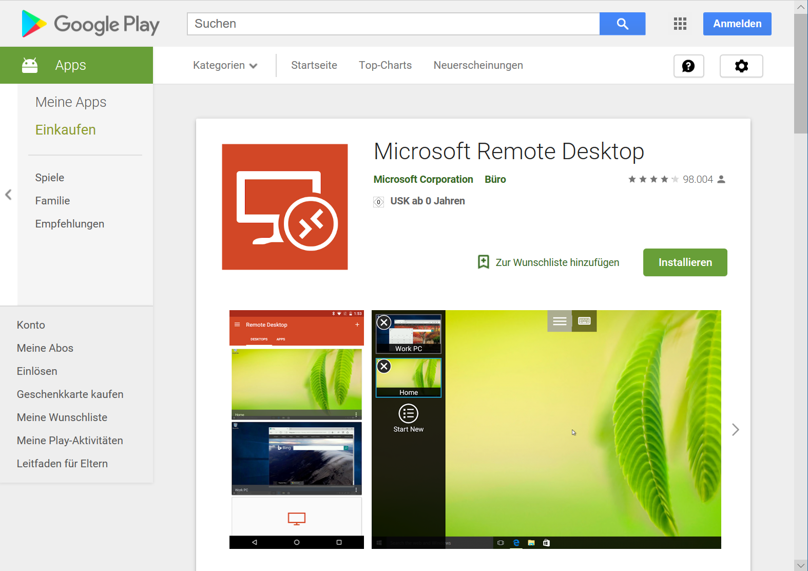808x571 pixels.
Task: Open Spiele category link
Action: [50, 178]
